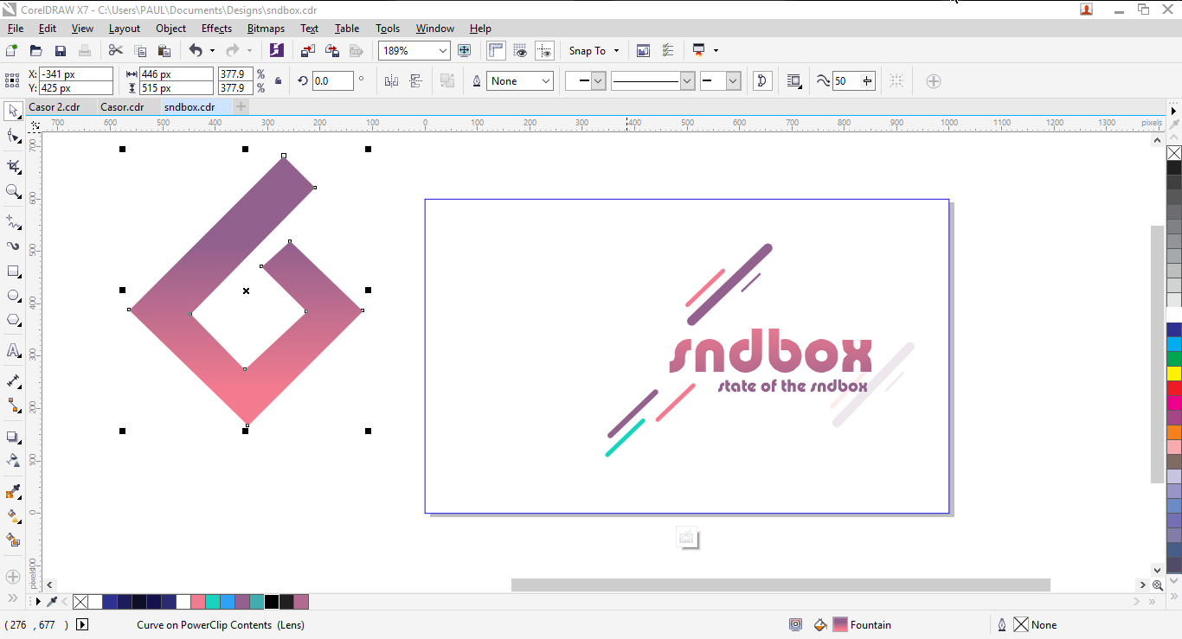This screenshot has width=1182, height=639.
Task: Add a new document tab
Action: tap(241, 107)
